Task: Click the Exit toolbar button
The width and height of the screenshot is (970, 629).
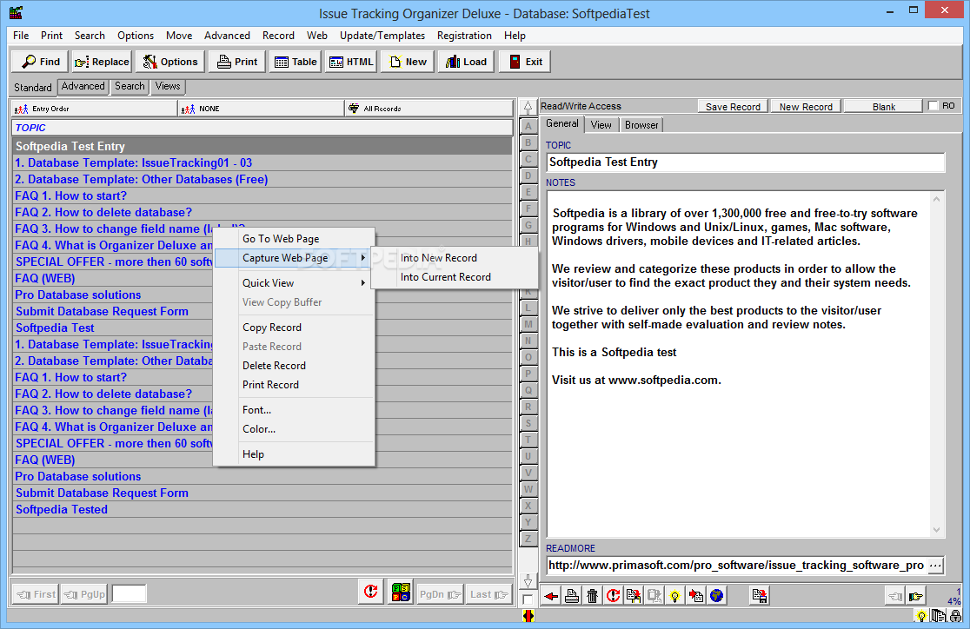Action: pos(525,62)
